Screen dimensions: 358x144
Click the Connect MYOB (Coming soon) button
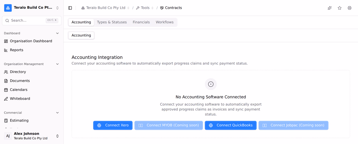click(x=169, y=125)
